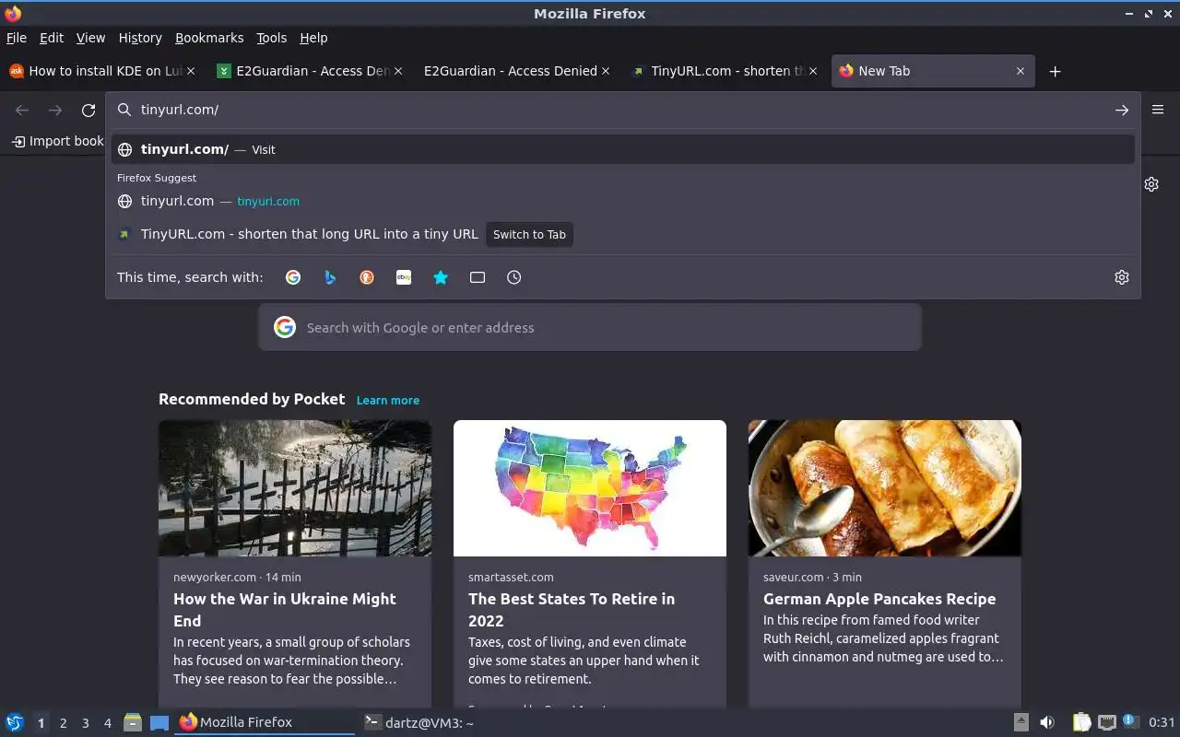Click the clock showing 0:31
Screen dimensions: 1180x737
tap(1162, 722)
